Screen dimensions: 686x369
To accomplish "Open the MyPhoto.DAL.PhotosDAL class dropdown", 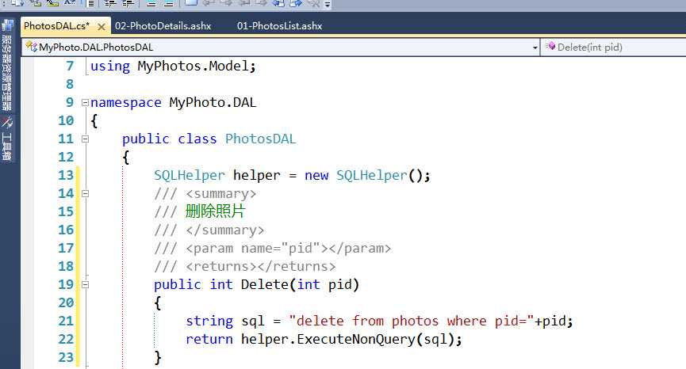I will (x=281, y=48).
